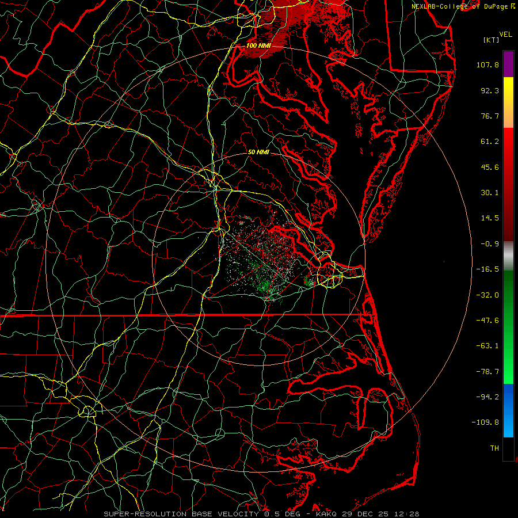
Task: Click the TH label on the legend
Action: (x=494, y=448)
